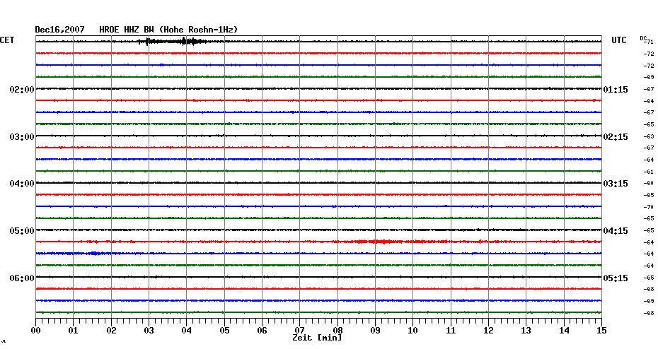Click minute tick label 09
The height and width of the screenshot is (349, 658).
(x=375, y=331)
